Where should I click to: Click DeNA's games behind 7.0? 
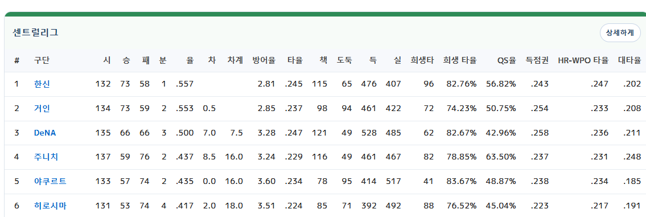209,133
